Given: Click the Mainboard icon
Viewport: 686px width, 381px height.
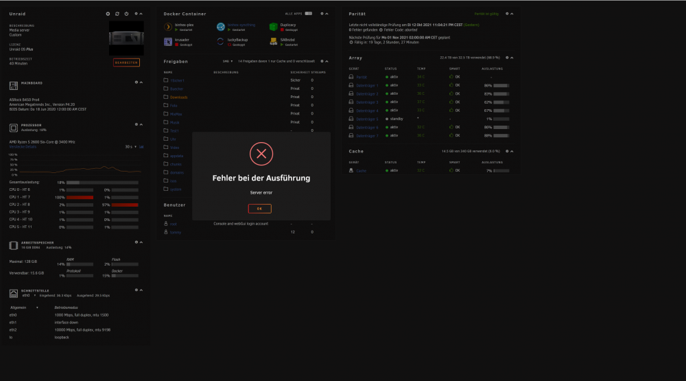Looking at the screenshot, I should click(x=14, y=85).
